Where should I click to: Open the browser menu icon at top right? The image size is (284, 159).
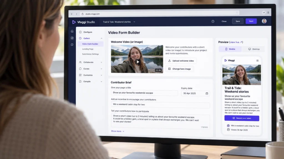point(268,13)
